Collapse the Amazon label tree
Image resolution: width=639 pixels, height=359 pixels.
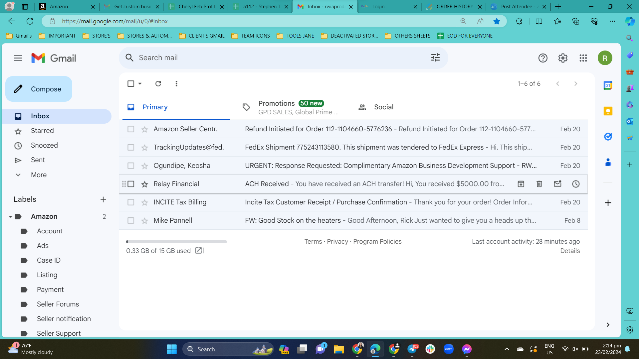click(x=10, y=217)
